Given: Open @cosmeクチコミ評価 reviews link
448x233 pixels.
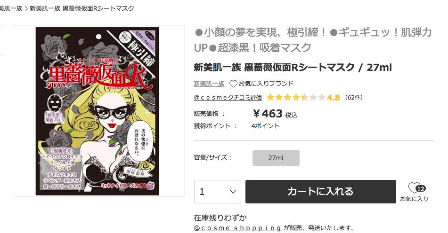Looking at the screenshot, I should tap(228, 98).
